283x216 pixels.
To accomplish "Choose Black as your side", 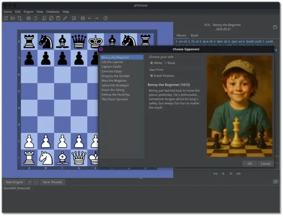I will click(x=170, y=63).
